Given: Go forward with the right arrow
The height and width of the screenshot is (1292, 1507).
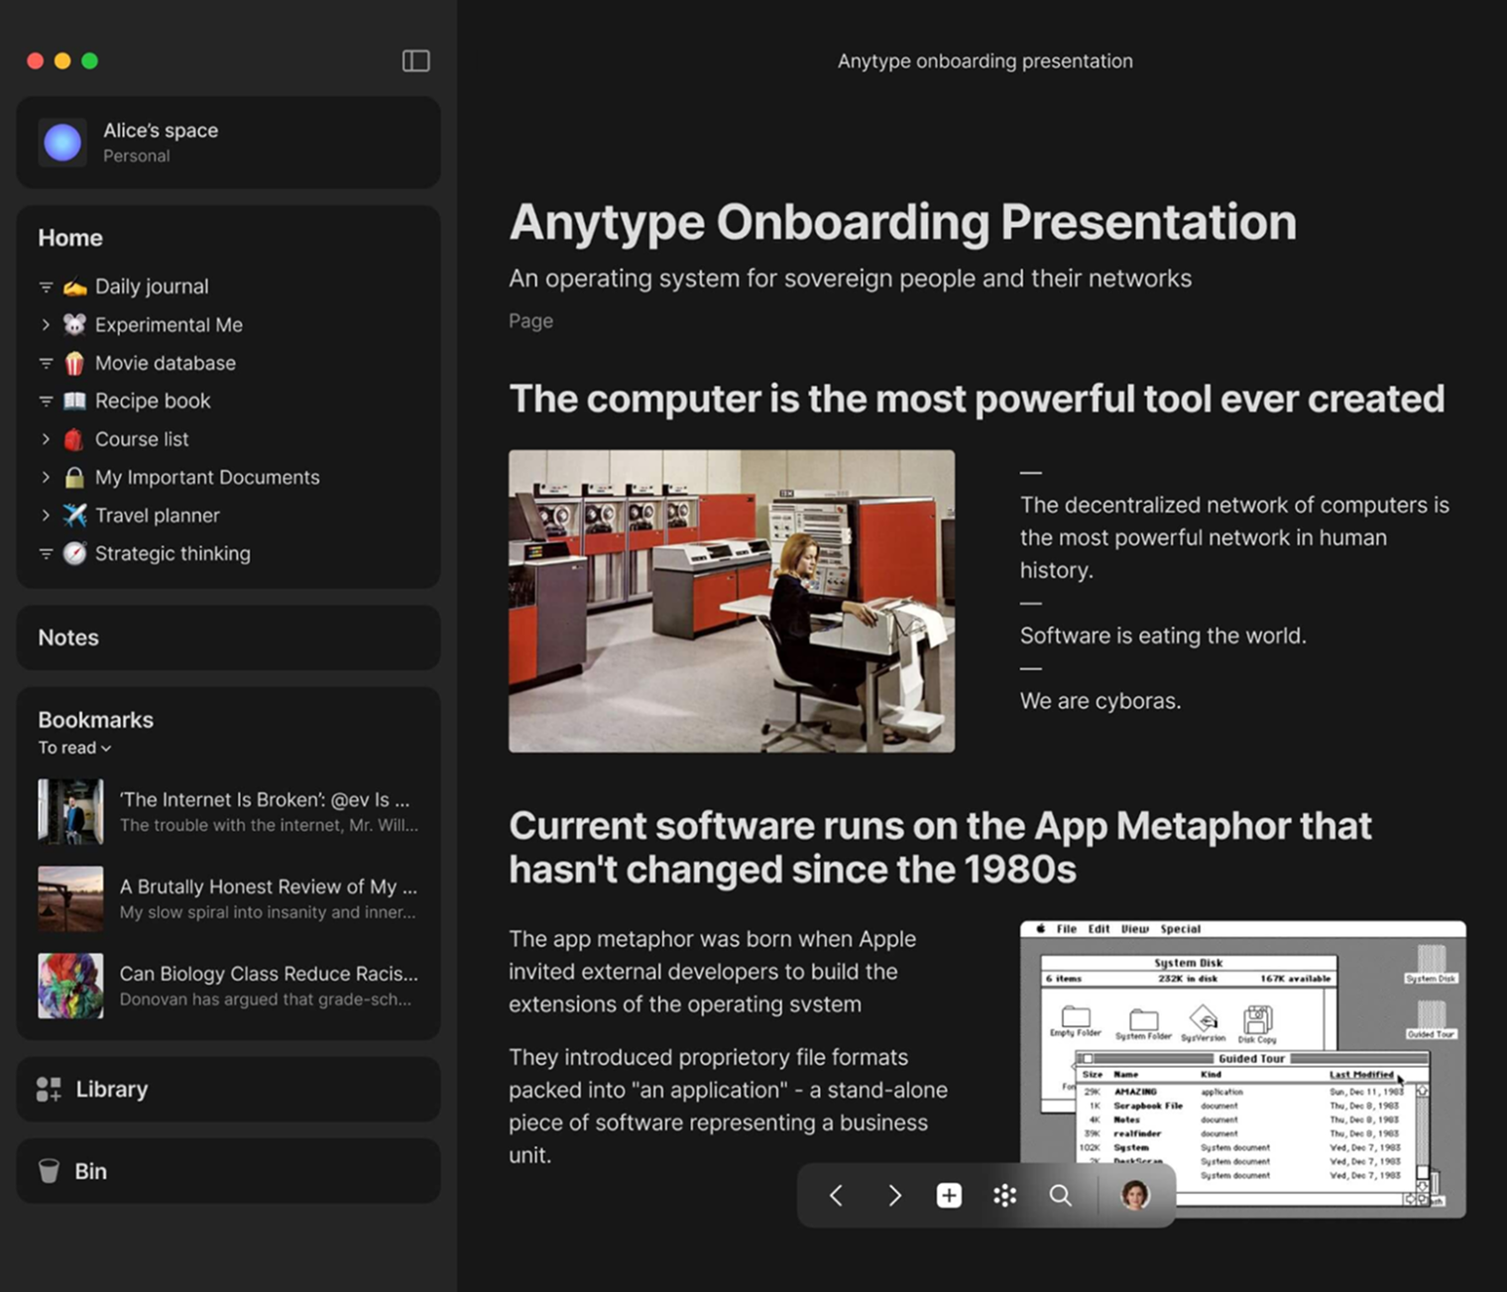Looking at the screenshot, I should [x=893, y=1196].
